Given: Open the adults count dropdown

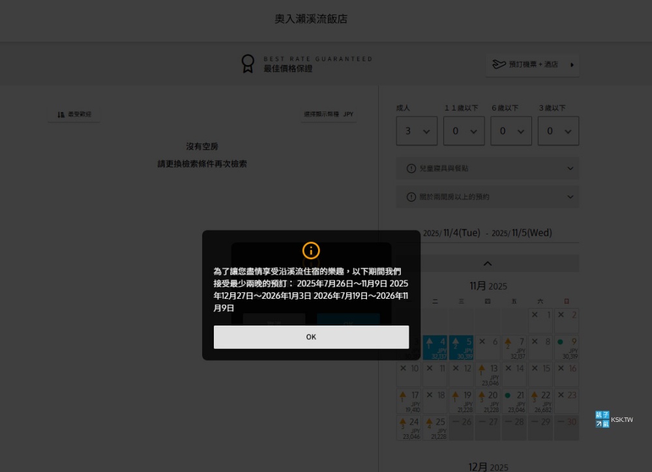Looking at the screenshot, I should tap(417, 131).
